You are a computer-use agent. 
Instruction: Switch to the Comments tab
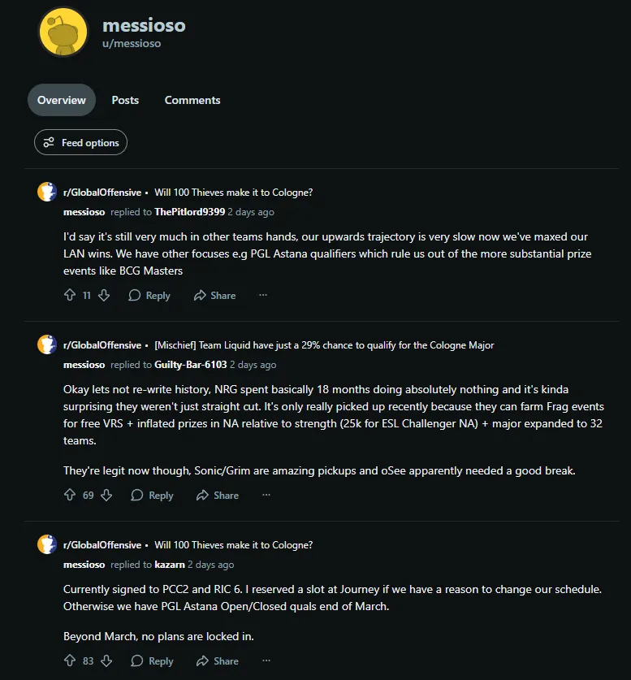pos(192,100)
